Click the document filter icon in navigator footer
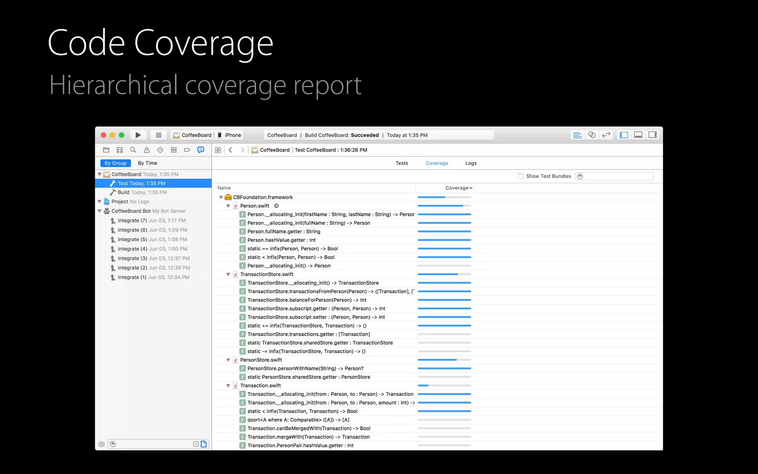 [x=204, y=444]
